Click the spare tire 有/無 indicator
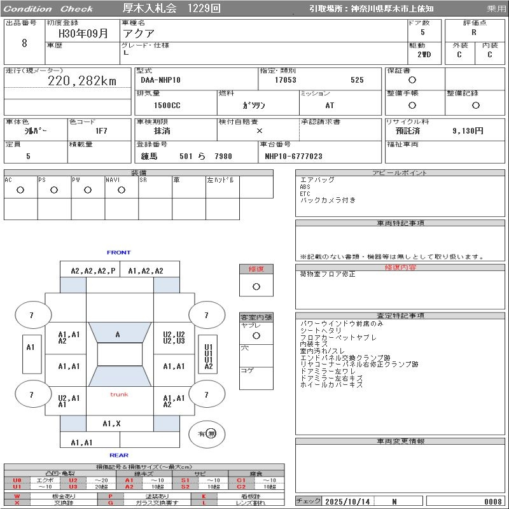 click(207, 434)
